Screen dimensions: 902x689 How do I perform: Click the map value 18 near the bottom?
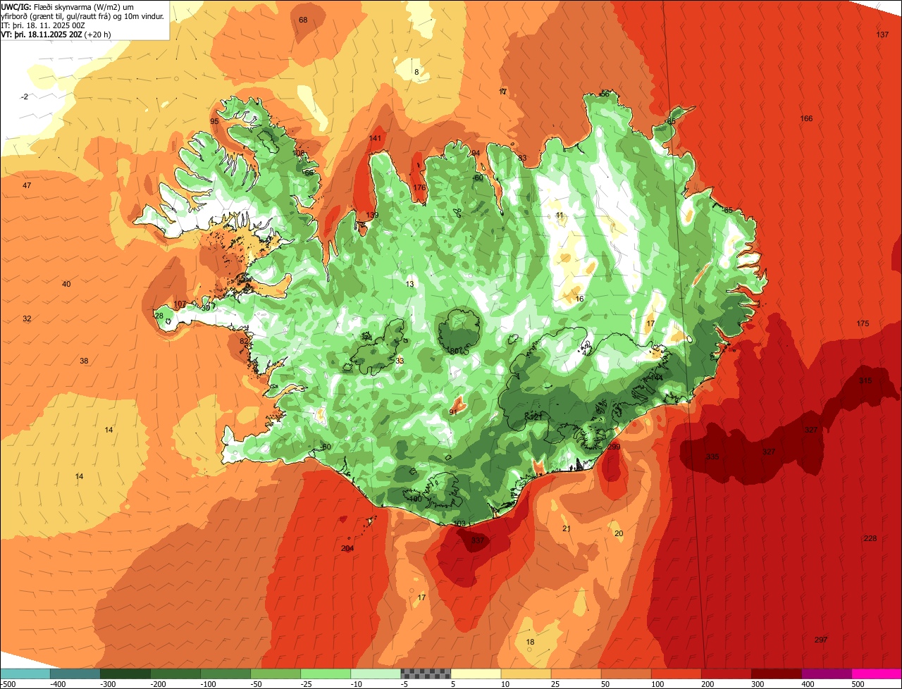tap(531, 642)
